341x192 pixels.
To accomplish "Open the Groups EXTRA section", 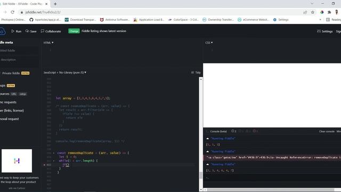I will click(7, 85).
